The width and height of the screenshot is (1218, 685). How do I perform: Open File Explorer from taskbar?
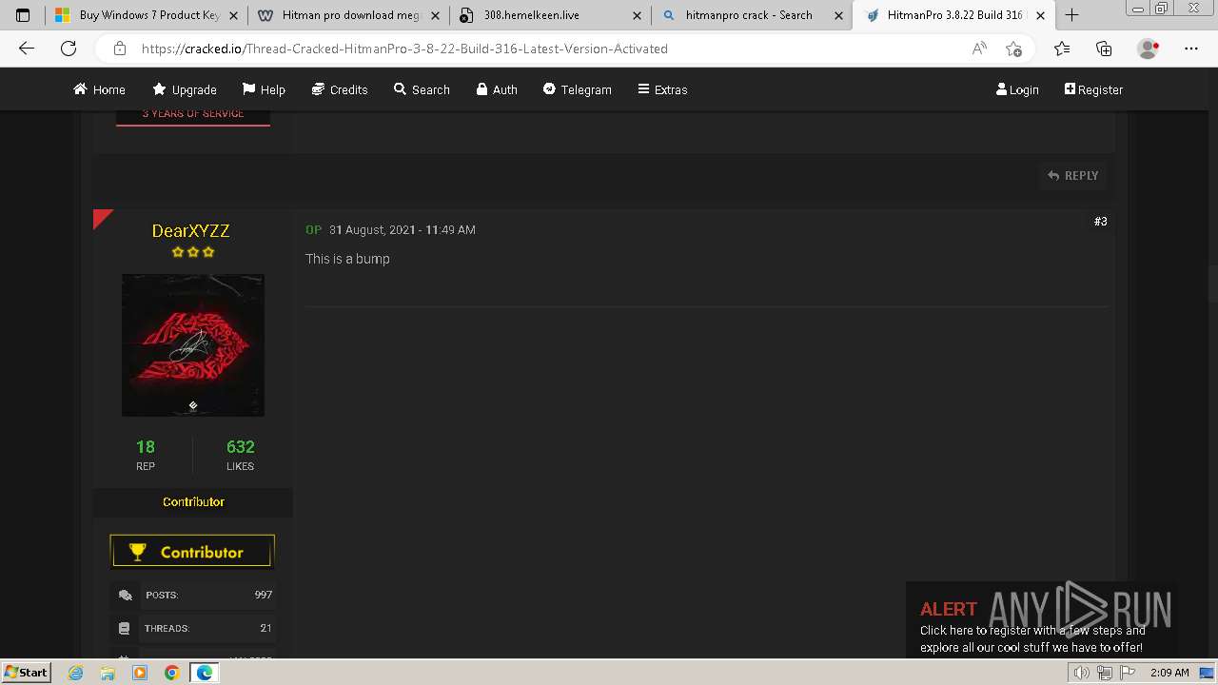[x=108, y=673]
